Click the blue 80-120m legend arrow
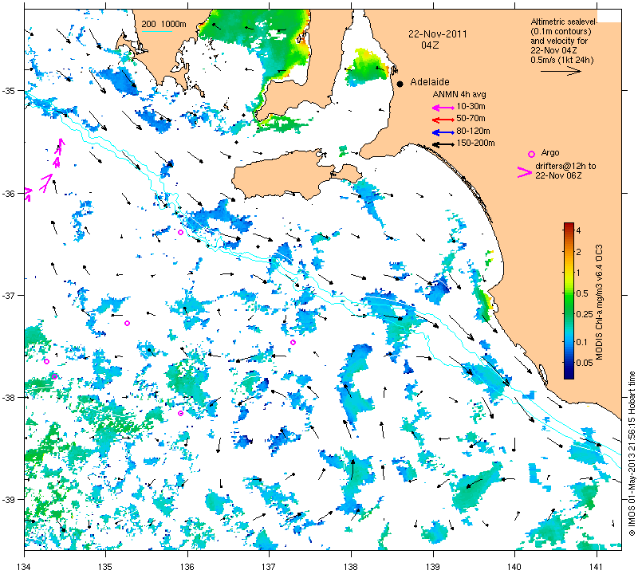The height and width of the screenshot is (574, 638). click(443, 132)
